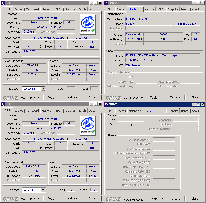
Task: Close the Mainboard CPU-Z window via X
Action: (203, 3)
